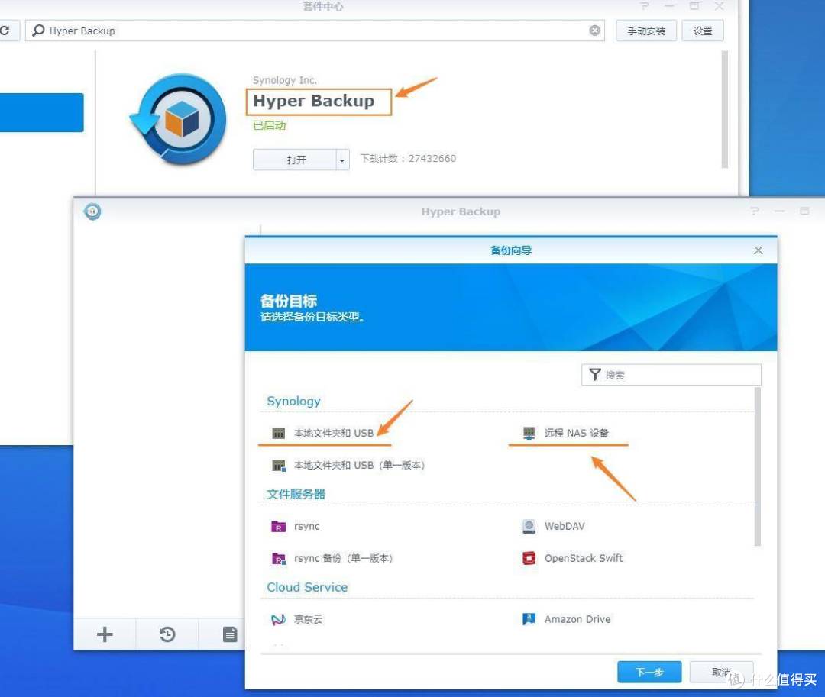Click the Hyper Backup package icon
This screenshot has width=825, height=697.
pos(179,119)
